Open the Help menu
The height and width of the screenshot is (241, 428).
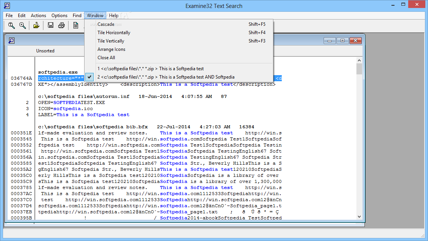point(113,16)
